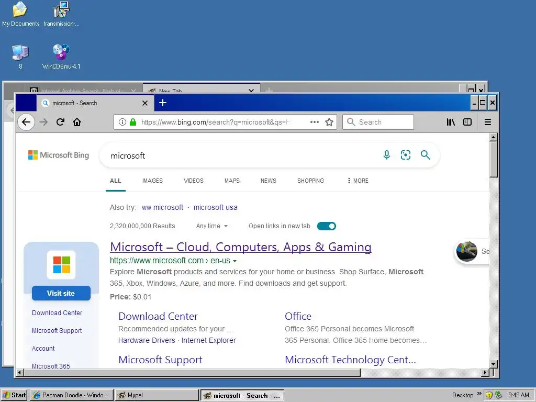This screenshot has width=536, height=402.
Task: Switch to VIDEOS results tab
Action: (x=194, y=181)
